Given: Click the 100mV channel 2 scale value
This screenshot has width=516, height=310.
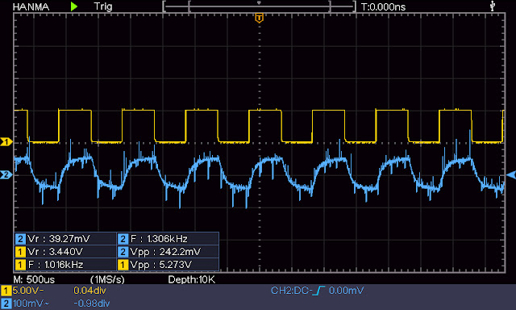Looking at the screenshot, I should click(31, 304).
